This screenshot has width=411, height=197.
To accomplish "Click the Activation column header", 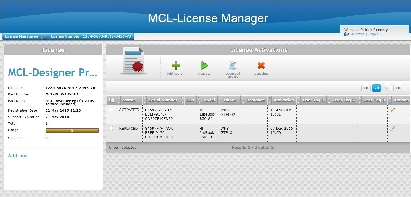I will (x=284, y=100).
